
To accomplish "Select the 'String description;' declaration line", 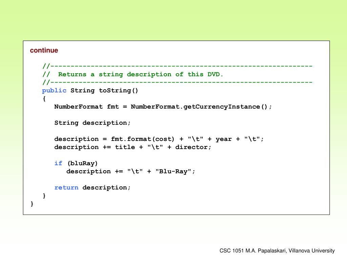I will 93,123.
